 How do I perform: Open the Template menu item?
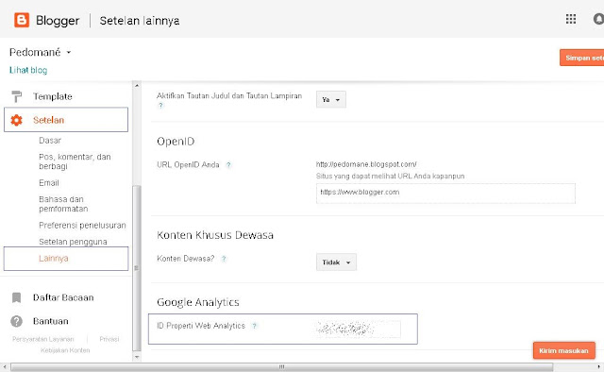click(x=53, y=96)
